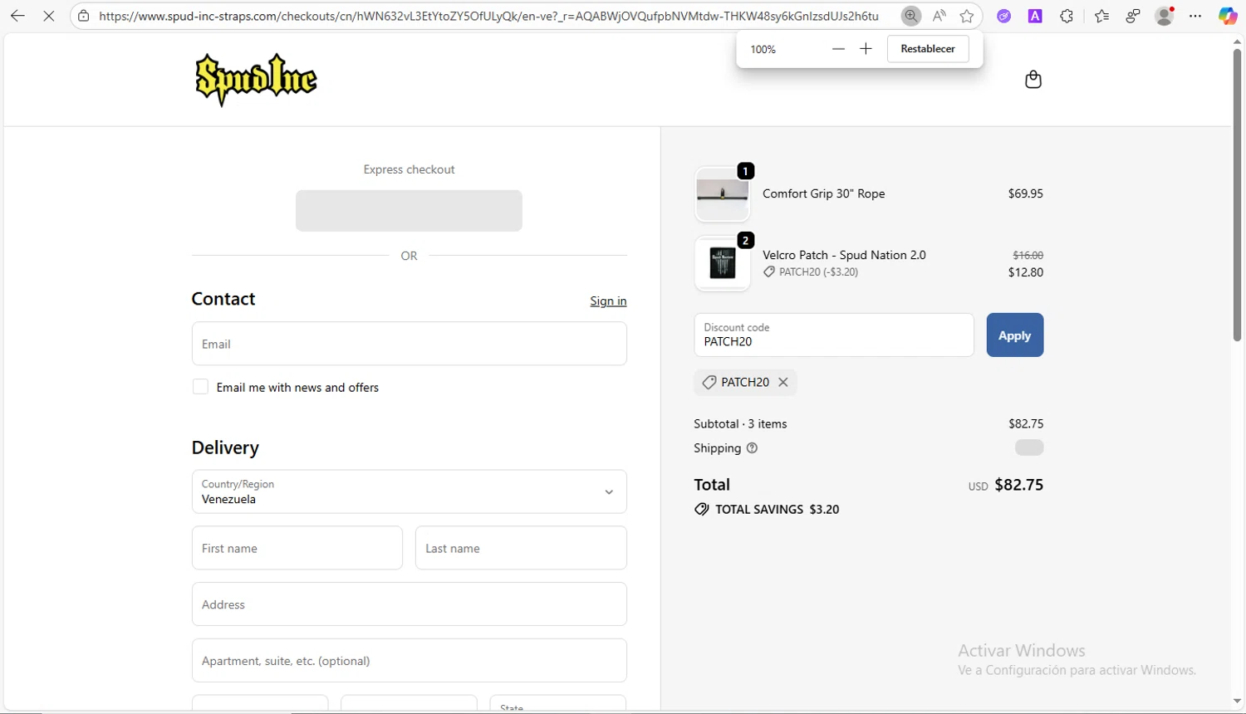Click TOTAL SAVINGS $3.20 text
The width and height of the screenshot is (1246, 714).
pyautogui.click(x=777, y=510)
